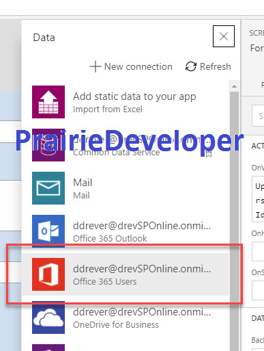Select the Mail connection

pyautogui.click(x=125, y=188)
